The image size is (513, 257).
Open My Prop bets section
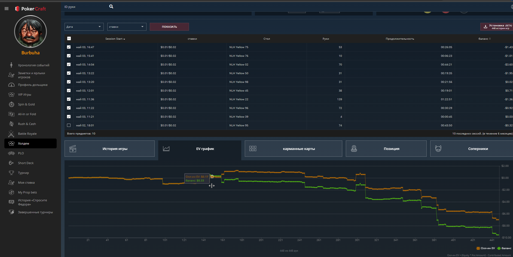(30, 192)
